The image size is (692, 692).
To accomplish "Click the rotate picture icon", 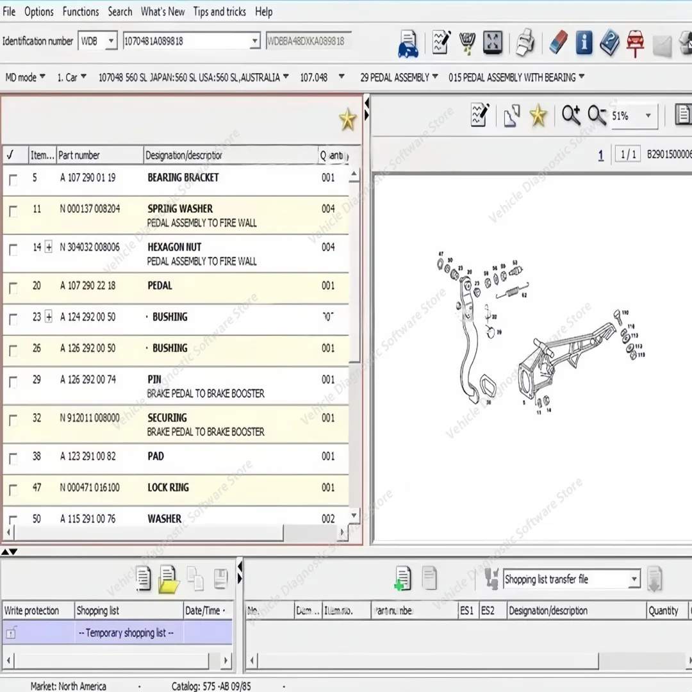I will (511, 115).
